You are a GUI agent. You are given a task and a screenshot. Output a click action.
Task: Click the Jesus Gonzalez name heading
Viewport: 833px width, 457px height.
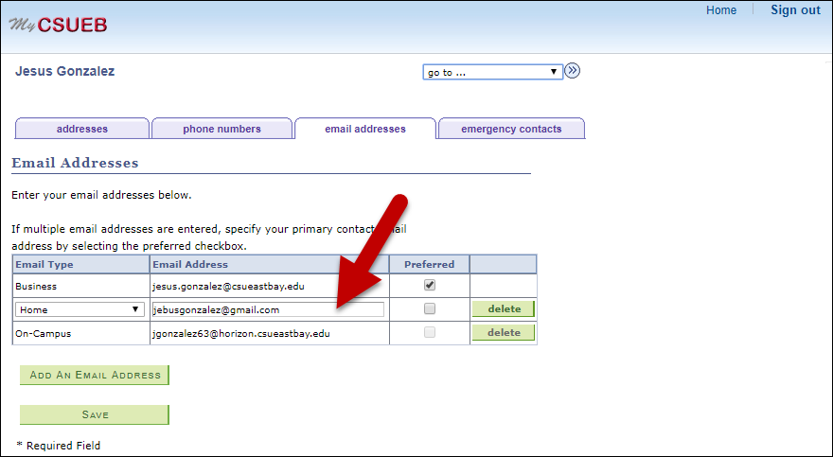click(x=64, y=71)
